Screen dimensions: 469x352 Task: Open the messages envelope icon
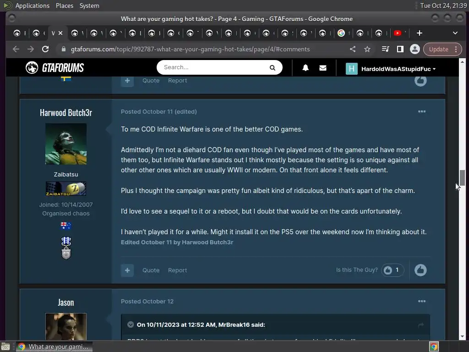pos(323,68)
